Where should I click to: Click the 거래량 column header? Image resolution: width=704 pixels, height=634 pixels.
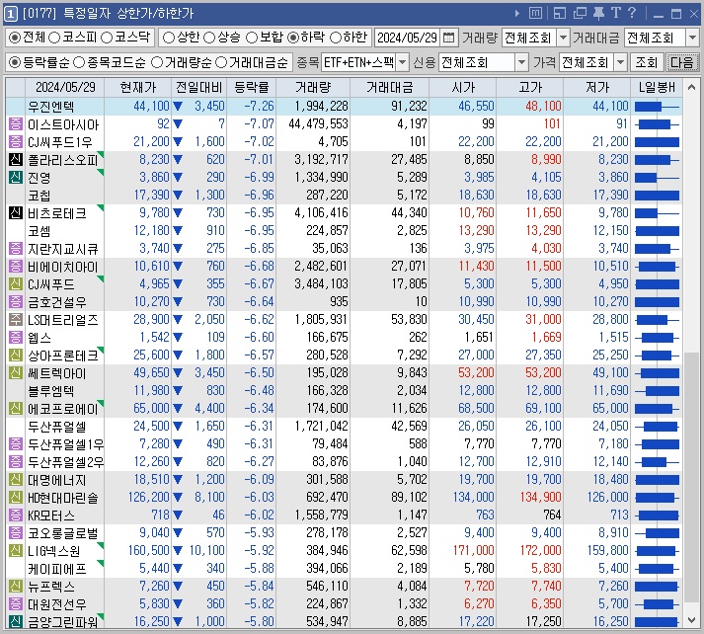pos(313,87)
